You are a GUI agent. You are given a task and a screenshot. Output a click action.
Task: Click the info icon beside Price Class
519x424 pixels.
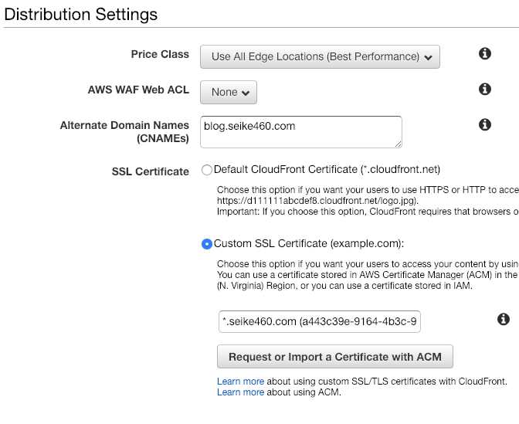click(x=485, y=53)
